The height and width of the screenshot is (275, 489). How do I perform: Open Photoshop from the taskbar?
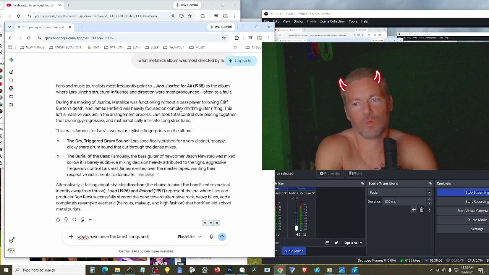click(x=230, y=270)
